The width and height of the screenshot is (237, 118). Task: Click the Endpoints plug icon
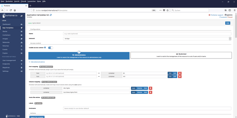click(x=21, y=64)
